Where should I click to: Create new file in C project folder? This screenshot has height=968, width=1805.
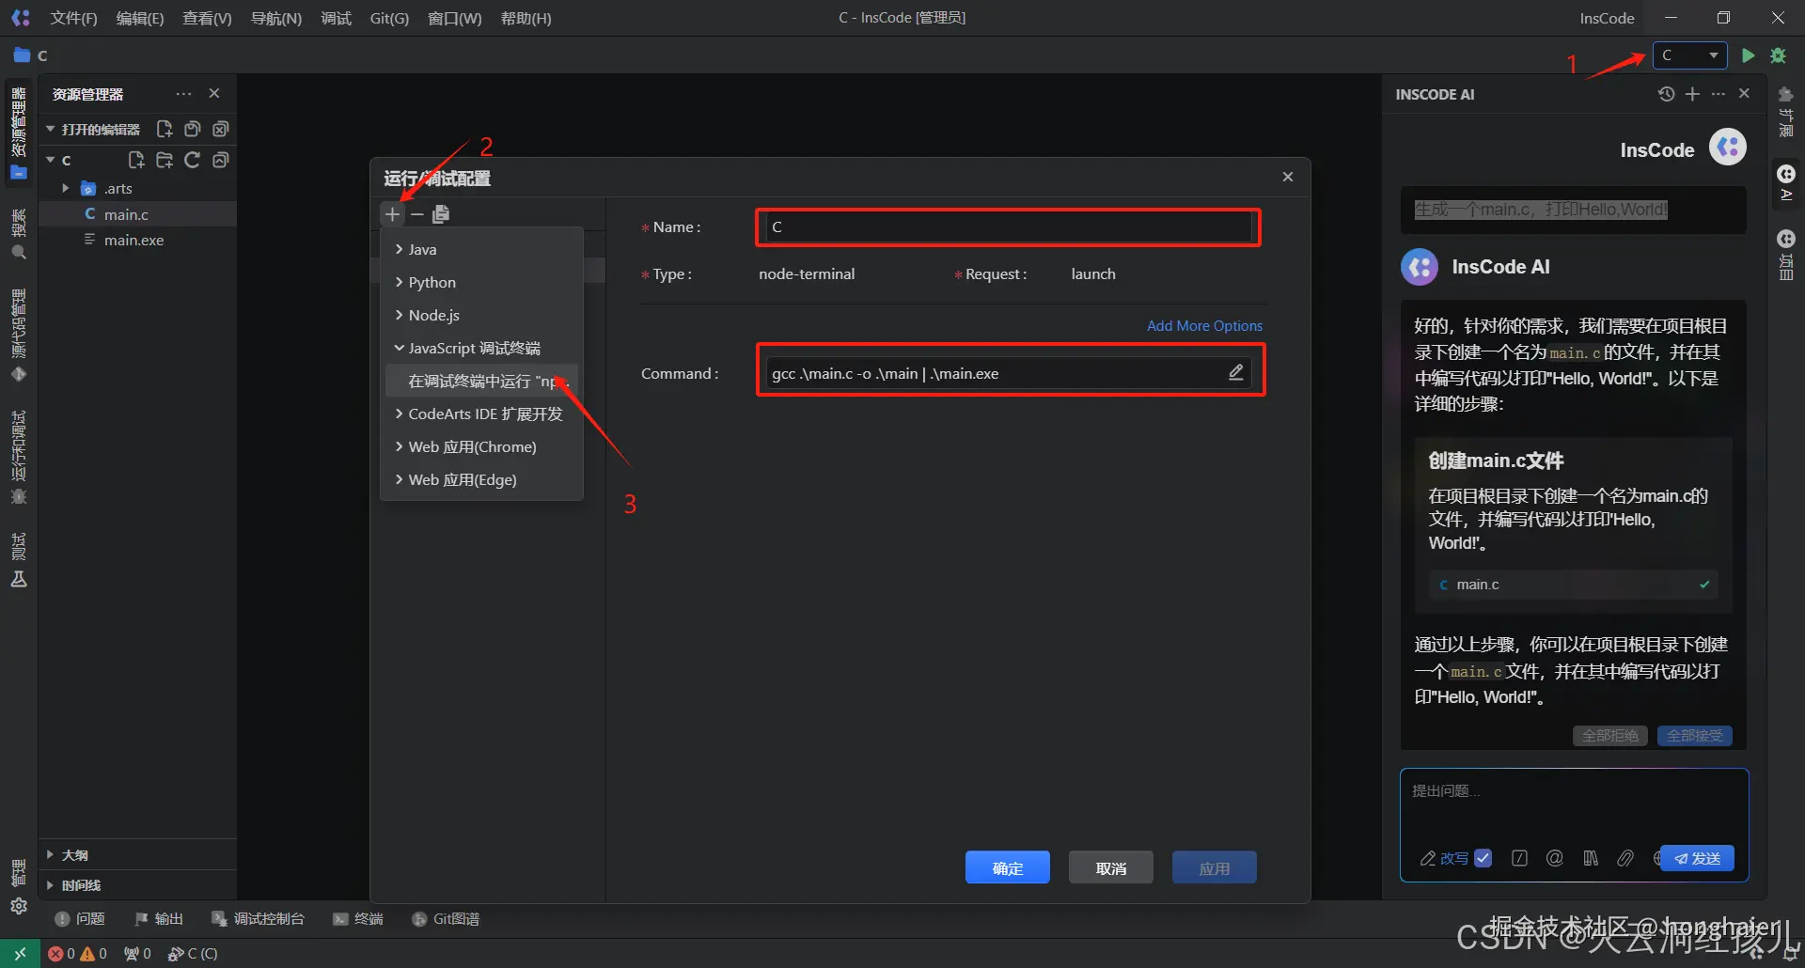pos(136,160)
